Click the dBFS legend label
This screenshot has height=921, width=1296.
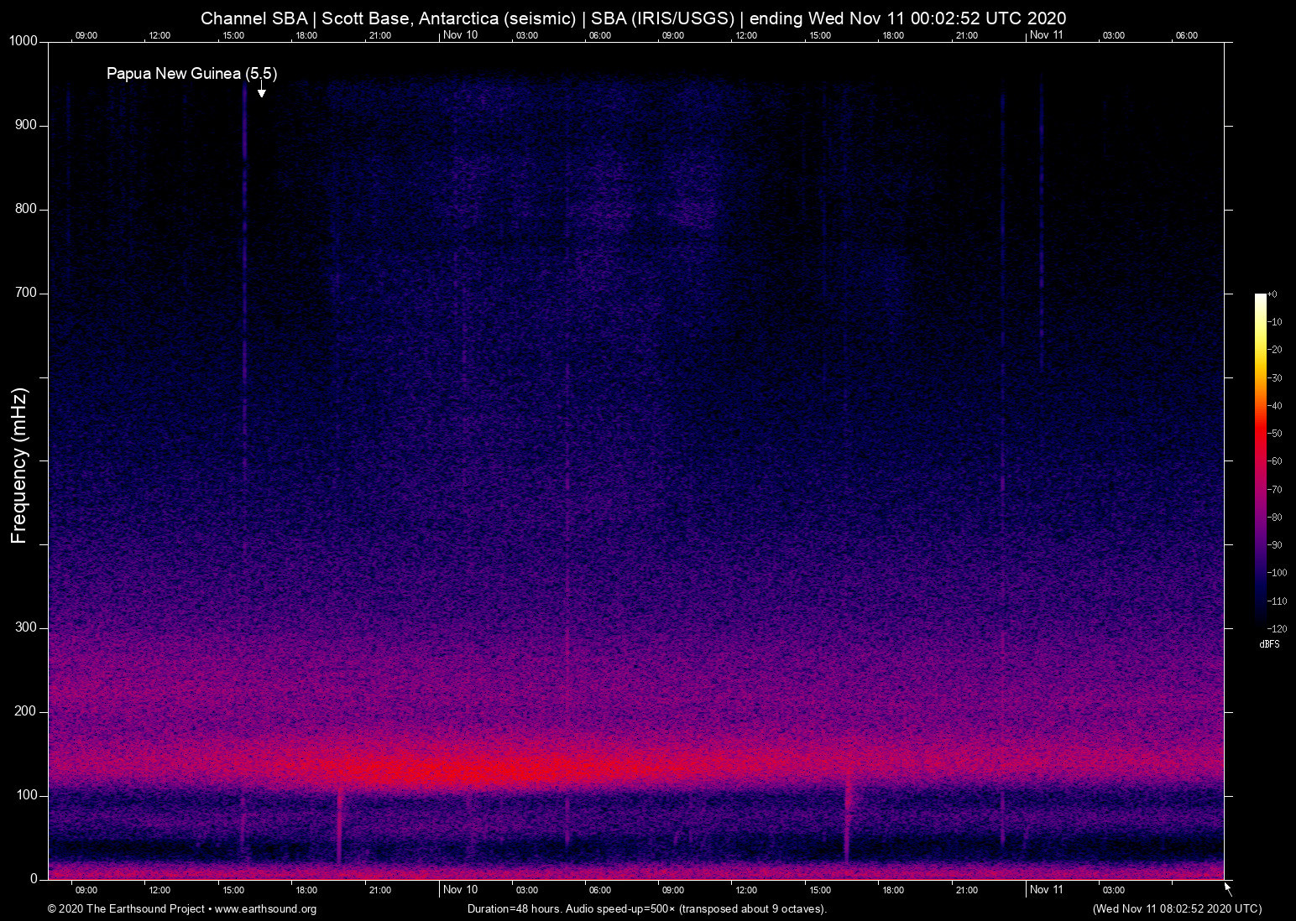(1269, 644)
